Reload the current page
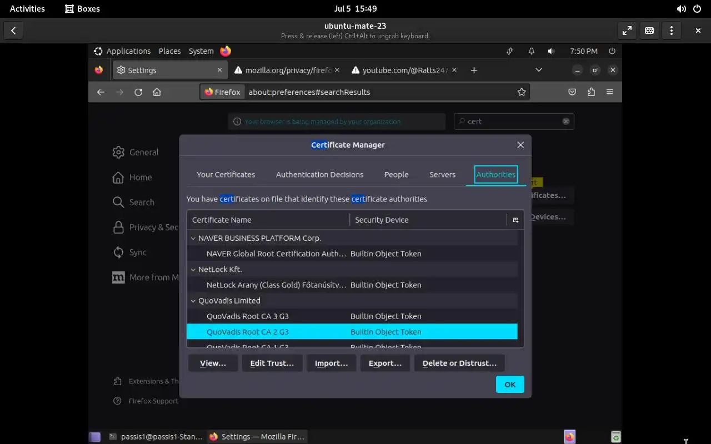The width and height of the screenshot is (711, 444). (x=138, y=92)
